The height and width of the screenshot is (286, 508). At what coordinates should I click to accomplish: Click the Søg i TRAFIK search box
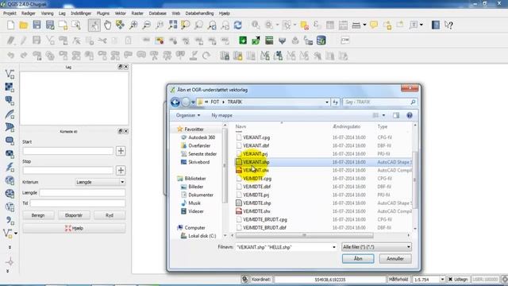coord(379,102)
